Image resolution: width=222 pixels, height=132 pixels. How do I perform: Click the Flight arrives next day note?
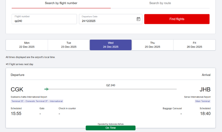pyautogui.click(x=19, y=64)
